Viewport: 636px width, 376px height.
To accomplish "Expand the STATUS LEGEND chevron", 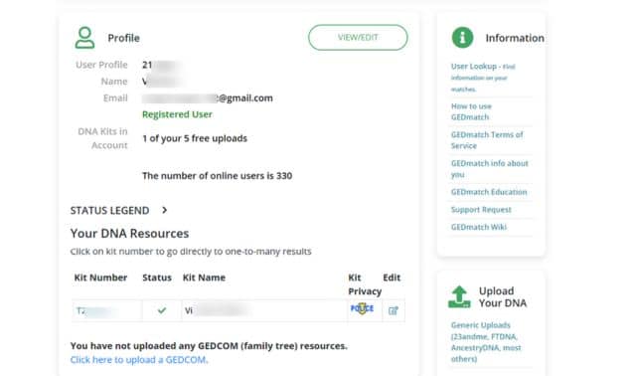I will (x=164, y=210).
